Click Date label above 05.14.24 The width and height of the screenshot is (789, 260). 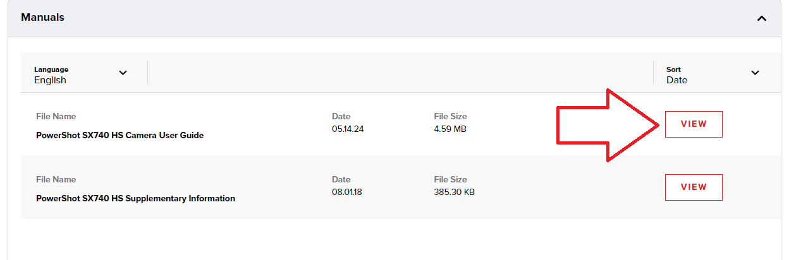click(x=341, y=116)
